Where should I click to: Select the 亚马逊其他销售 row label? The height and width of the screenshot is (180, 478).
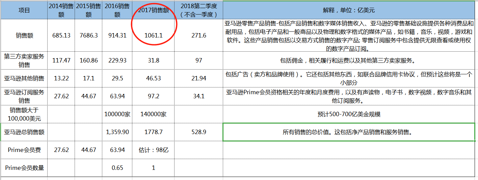pyautogui.click(x=24, y=78)
